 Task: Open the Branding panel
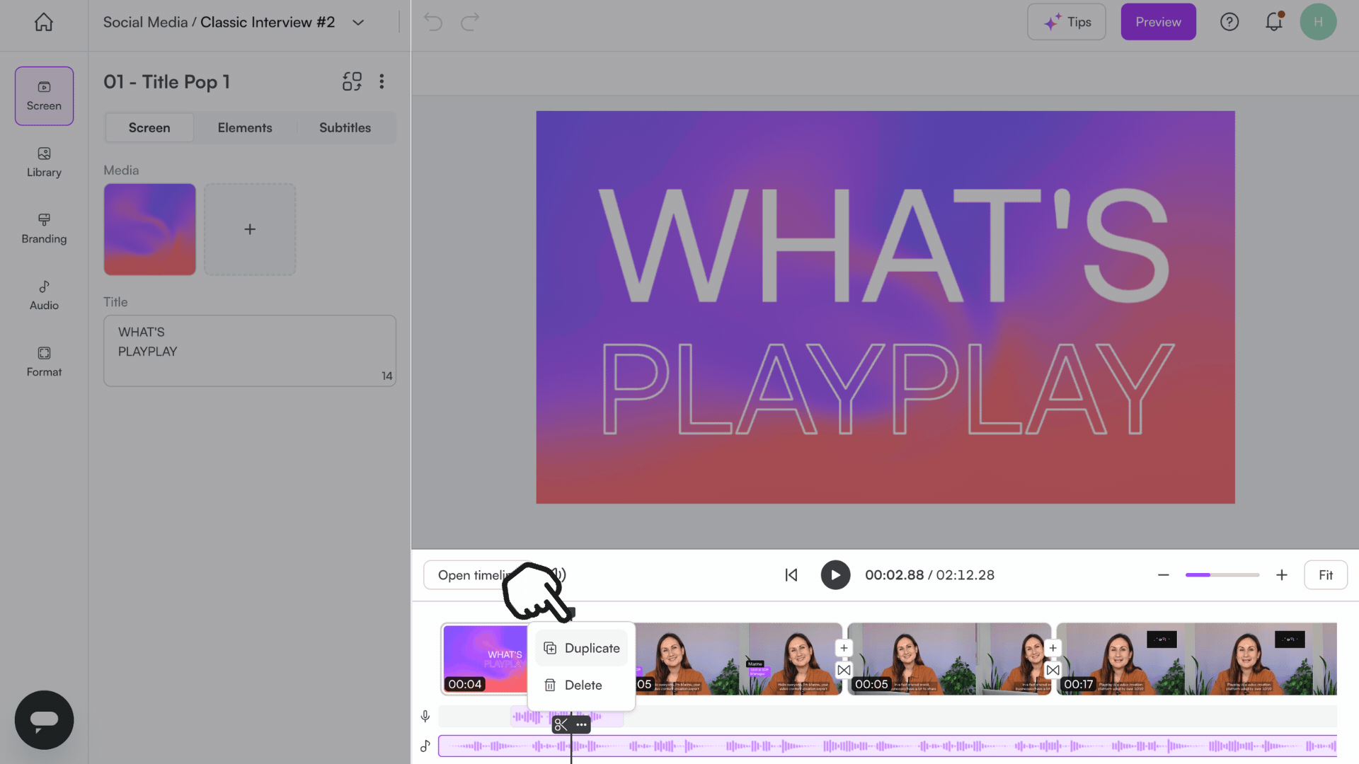[43, 228]
